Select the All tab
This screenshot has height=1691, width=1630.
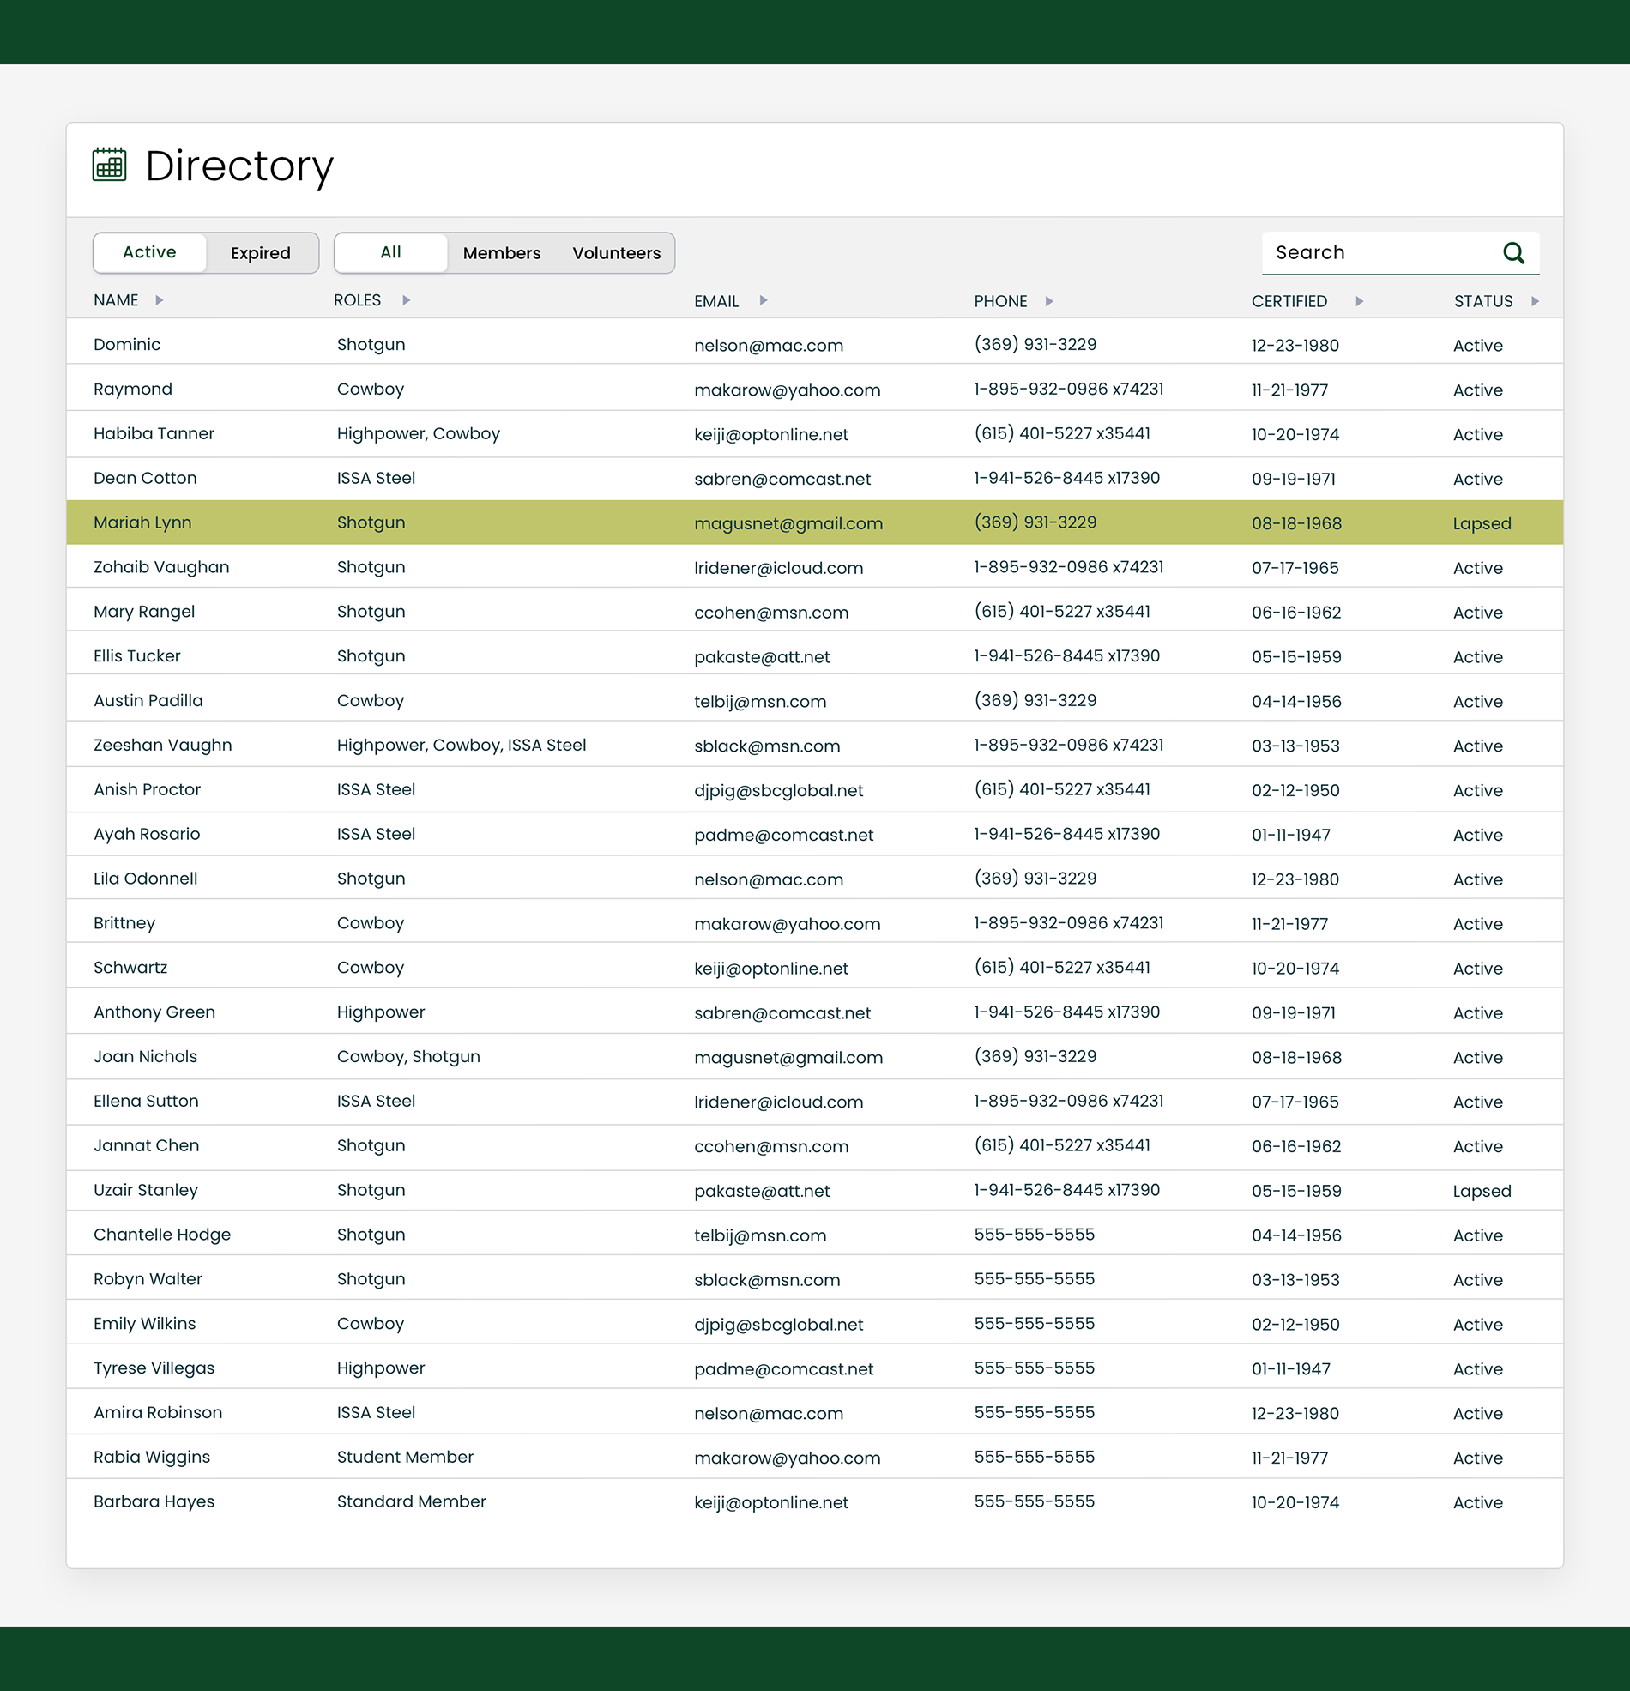391,253
